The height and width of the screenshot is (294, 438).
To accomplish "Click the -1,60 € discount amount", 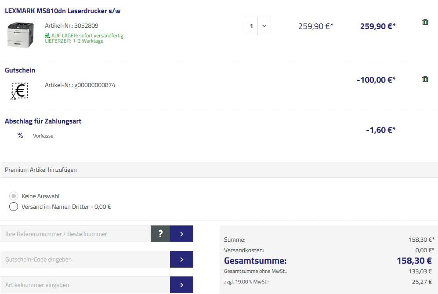I will 381,130.
